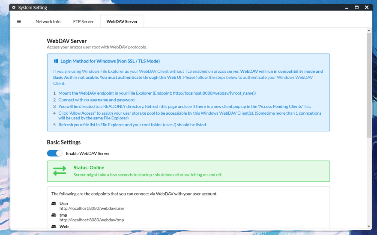This screenshot has width=377, height=235.
Task: Click step 5 'Refresh your file list' text
Action: point(132,125)
